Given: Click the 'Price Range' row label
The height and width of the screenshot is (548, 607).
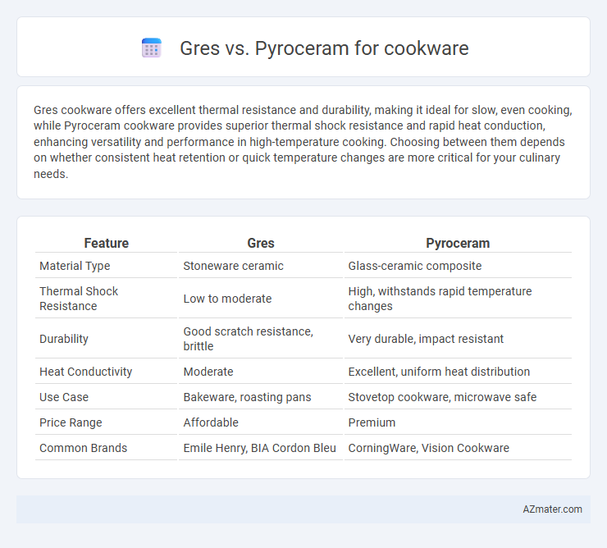Looking at the screenshot, I should click(x=71, y=422).
